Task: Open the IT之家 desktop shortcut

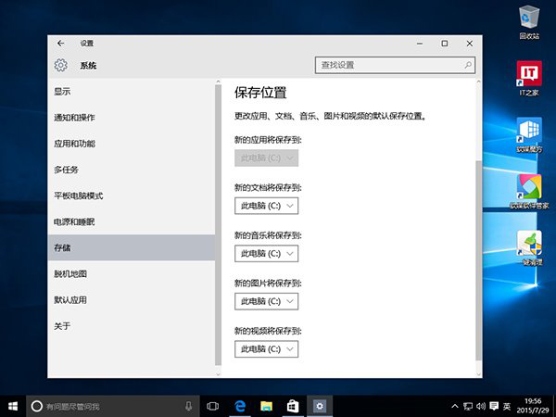Action: (x=529, y=82)
